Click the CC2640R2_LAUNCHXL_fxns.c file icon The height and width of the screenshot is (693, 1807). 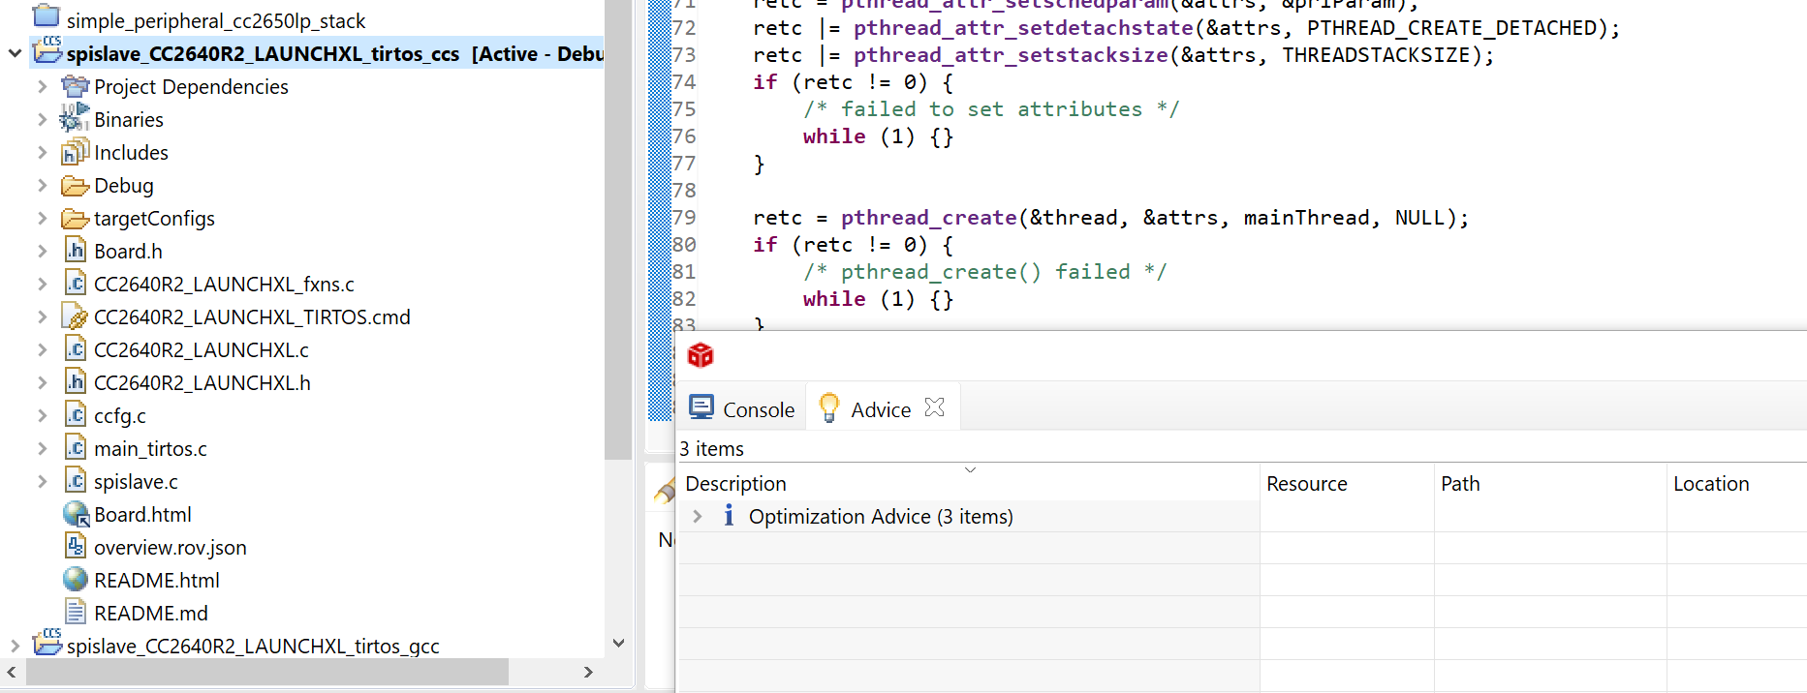[76, 283]
